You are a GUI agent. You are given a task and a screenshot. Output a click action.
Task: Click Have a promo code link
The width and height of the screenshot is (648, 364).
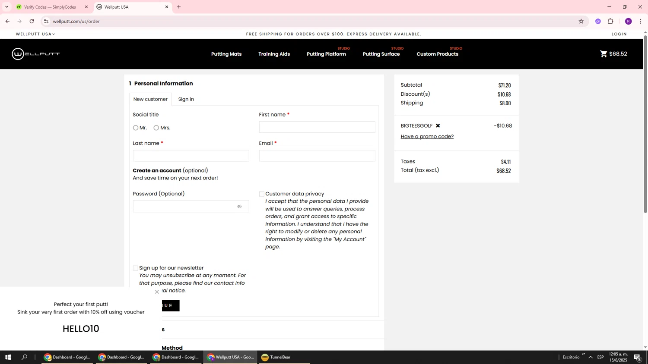pos(427,137)
